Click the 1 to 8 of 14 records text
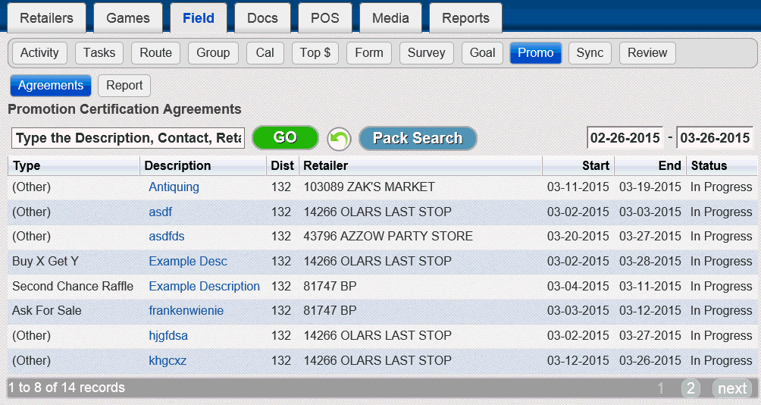The image size is (761, 405). [x=67, y=388]
